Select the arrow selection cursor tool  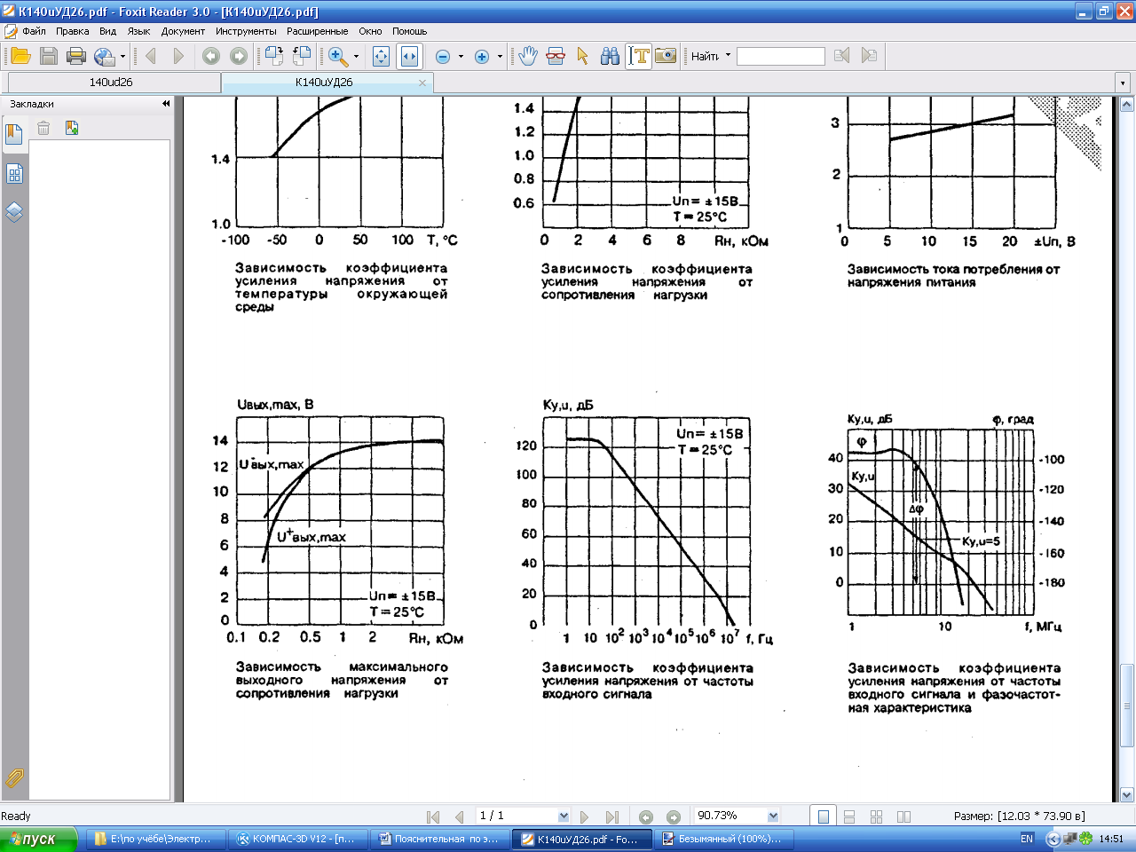[583, 56]
